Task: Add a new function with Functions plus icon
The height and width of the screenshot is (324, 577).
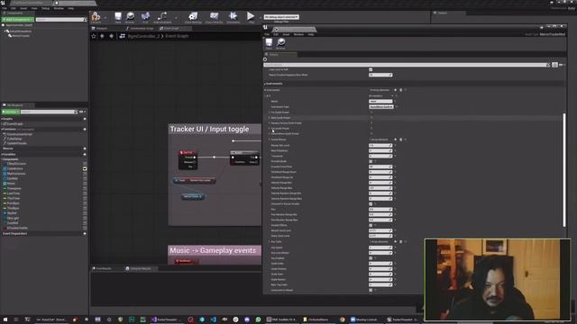Action: [85, 130]
